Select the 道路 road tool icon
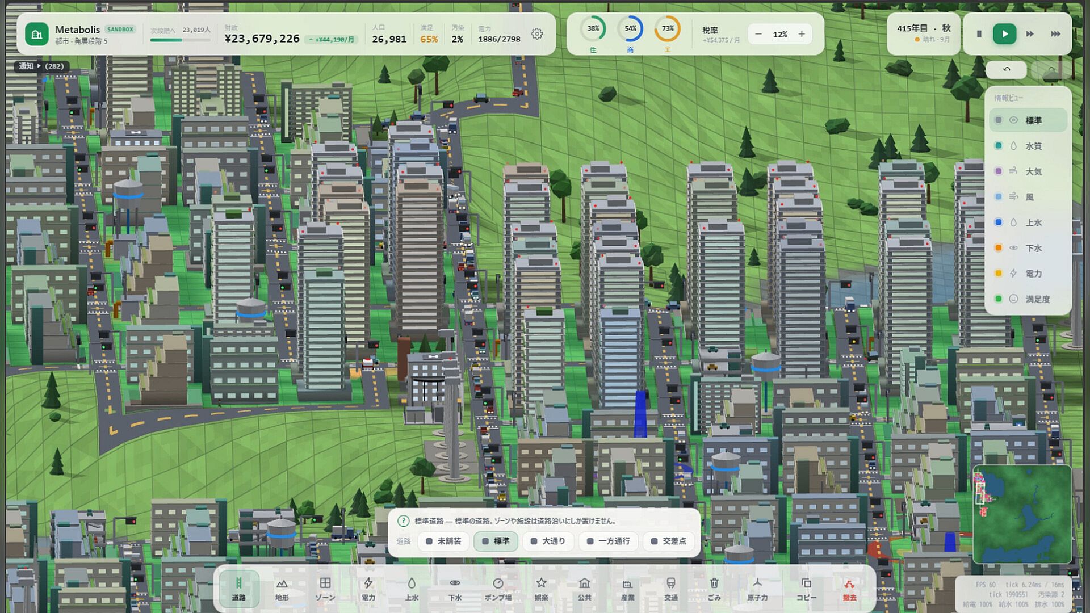This screenshot has height=613, width=1090. 238,589
